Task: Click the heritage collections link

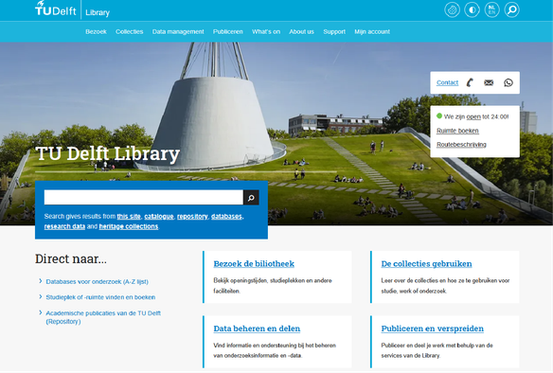Action: [x=129, y=226]
